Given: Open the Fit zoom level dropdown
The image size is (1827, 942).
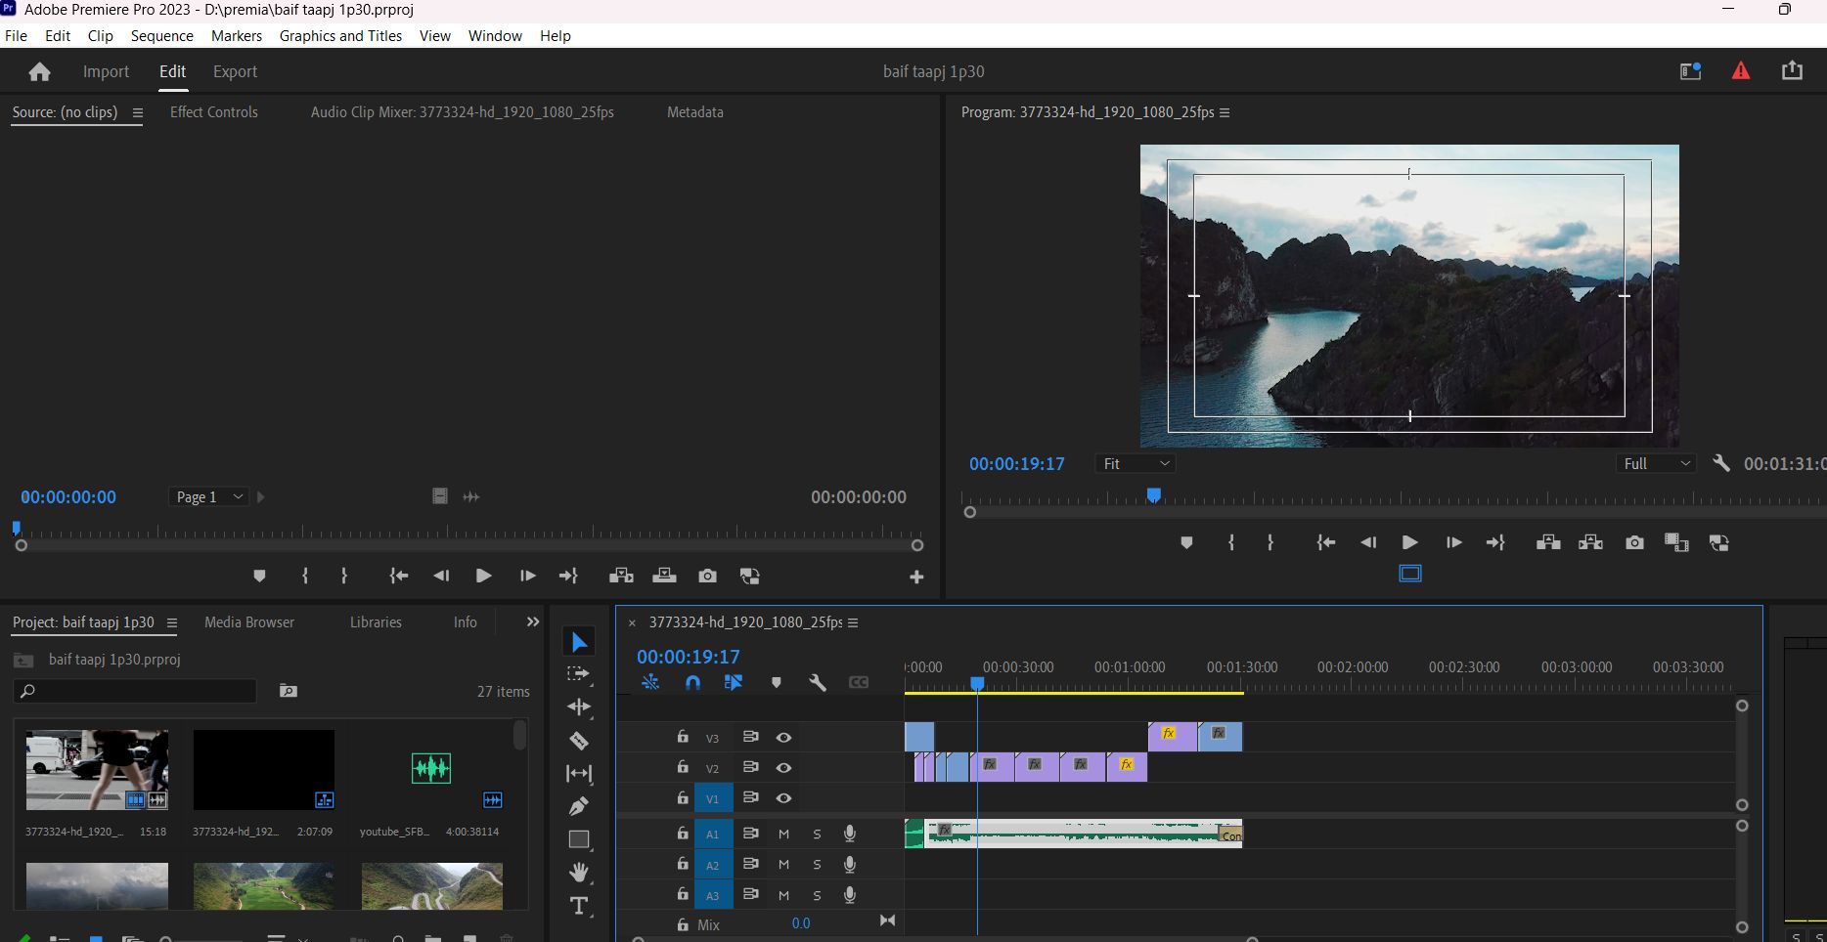Looking at the screenshot, I should (1135, 464).
